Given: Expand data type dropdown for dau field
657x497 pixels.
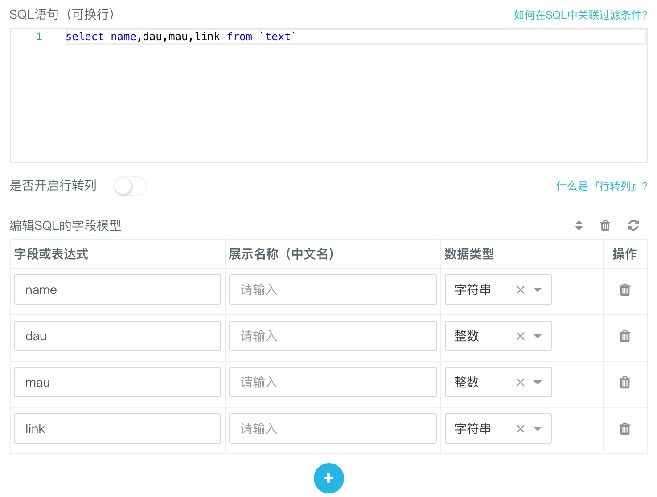Looking at the screenshot, I should (538, 336).
